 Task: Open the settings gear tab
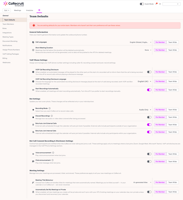tap(39, 10)
